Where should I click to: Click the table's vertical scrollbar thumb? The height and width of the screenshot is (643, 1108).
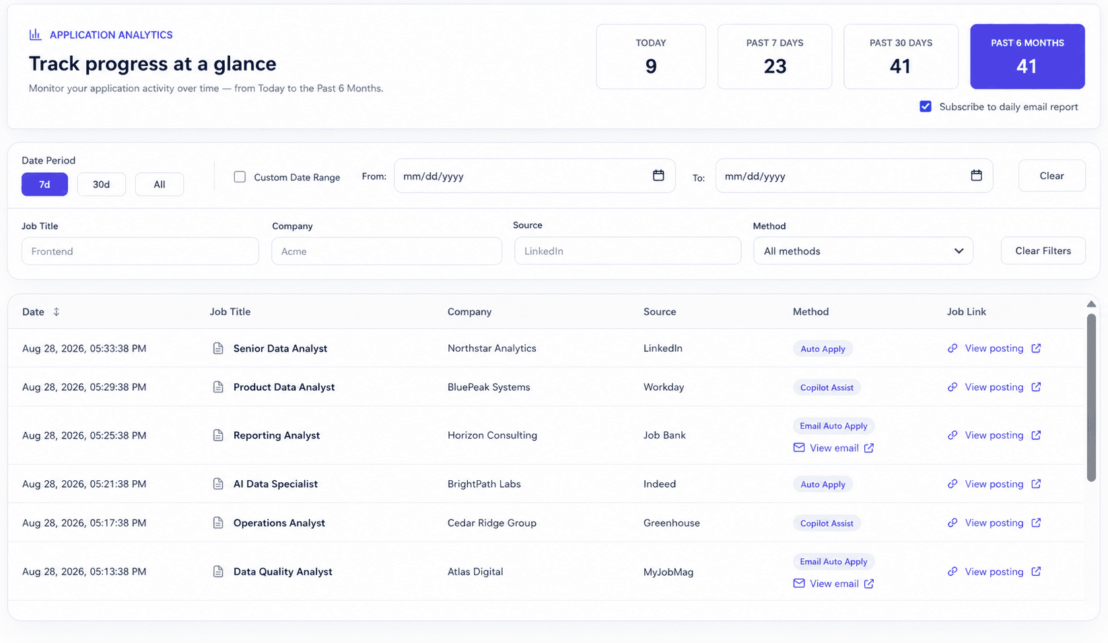tap(1091, 398)
